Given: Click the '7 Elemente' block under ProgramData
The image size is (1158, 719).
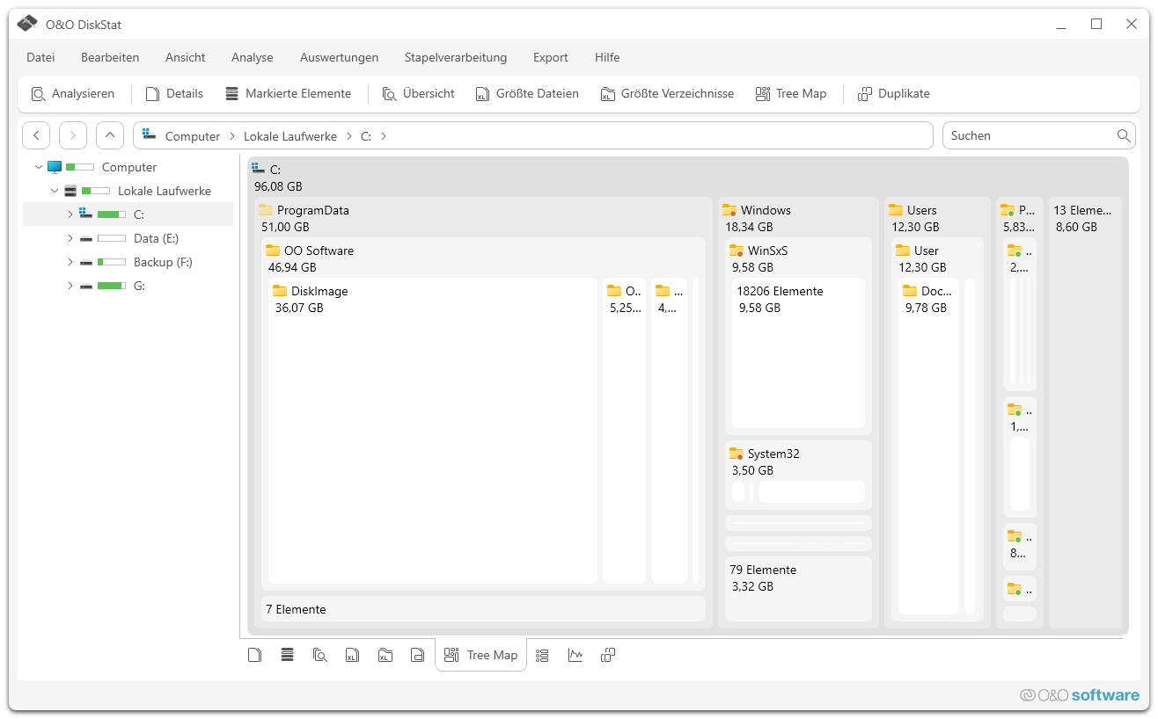Looking at the screenshot, I should click(483, 609).
